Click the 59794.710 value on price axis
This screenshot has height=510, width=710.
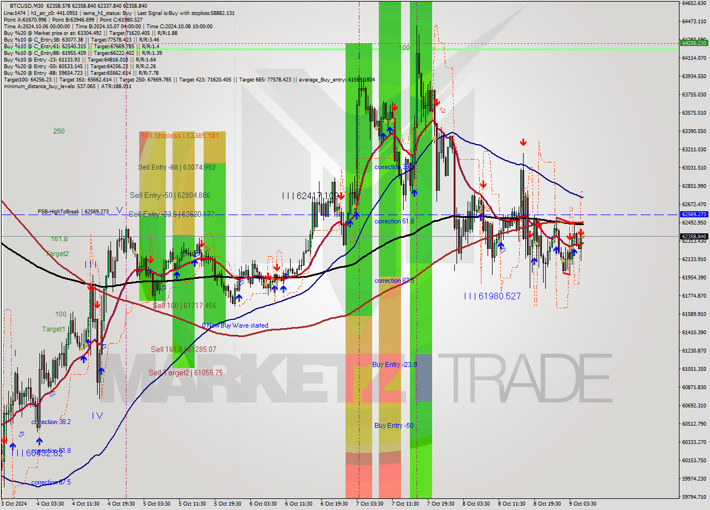[694, 497]
